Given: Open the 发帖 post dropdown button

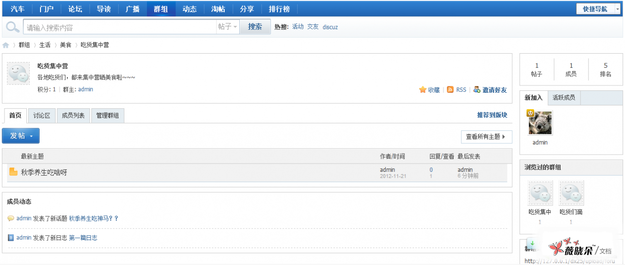Looking at the screenshot, I should coord(21,136).
